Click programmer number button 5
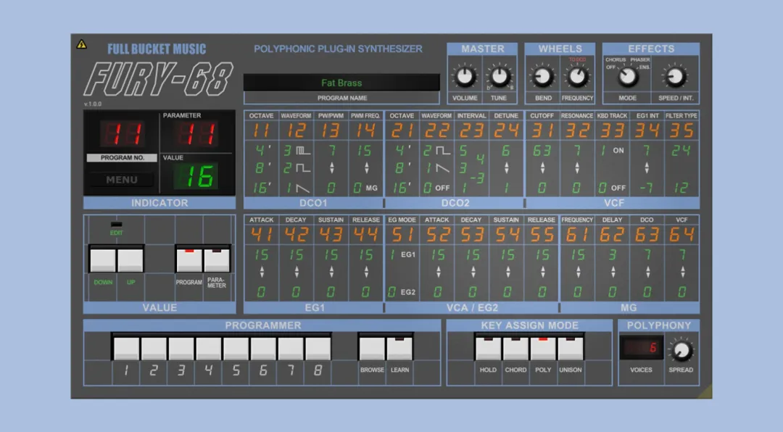This screenshot has width=783, height=432. coord(236,348)
